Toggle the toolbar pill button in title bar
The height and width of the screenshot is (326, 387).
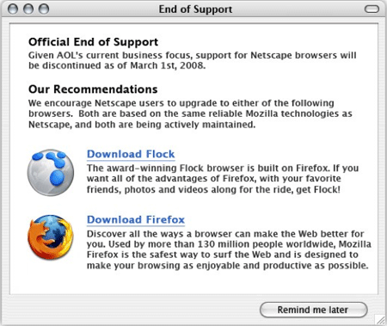click(372, 9)
